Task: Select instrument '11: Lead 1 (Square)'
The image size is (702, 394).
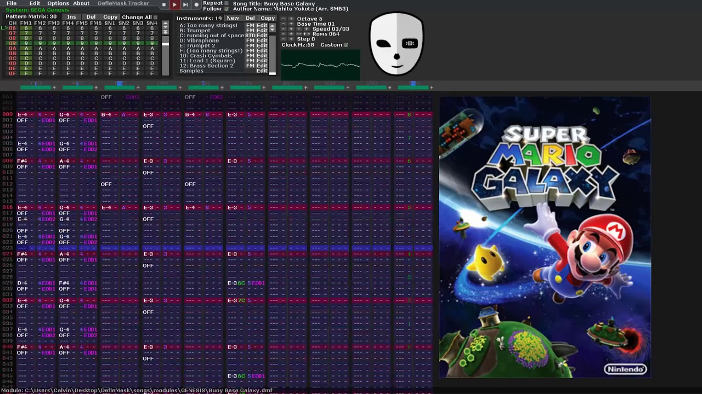Action: (x=207, y=61)
